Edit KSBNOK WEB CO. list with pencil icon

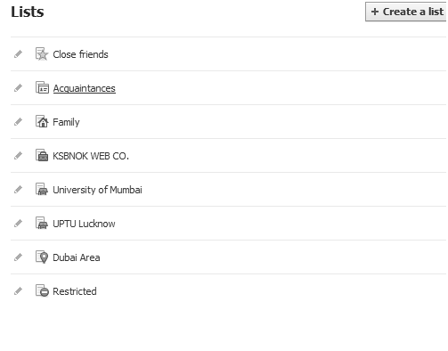pyautogui.click(x=18, y=156)
